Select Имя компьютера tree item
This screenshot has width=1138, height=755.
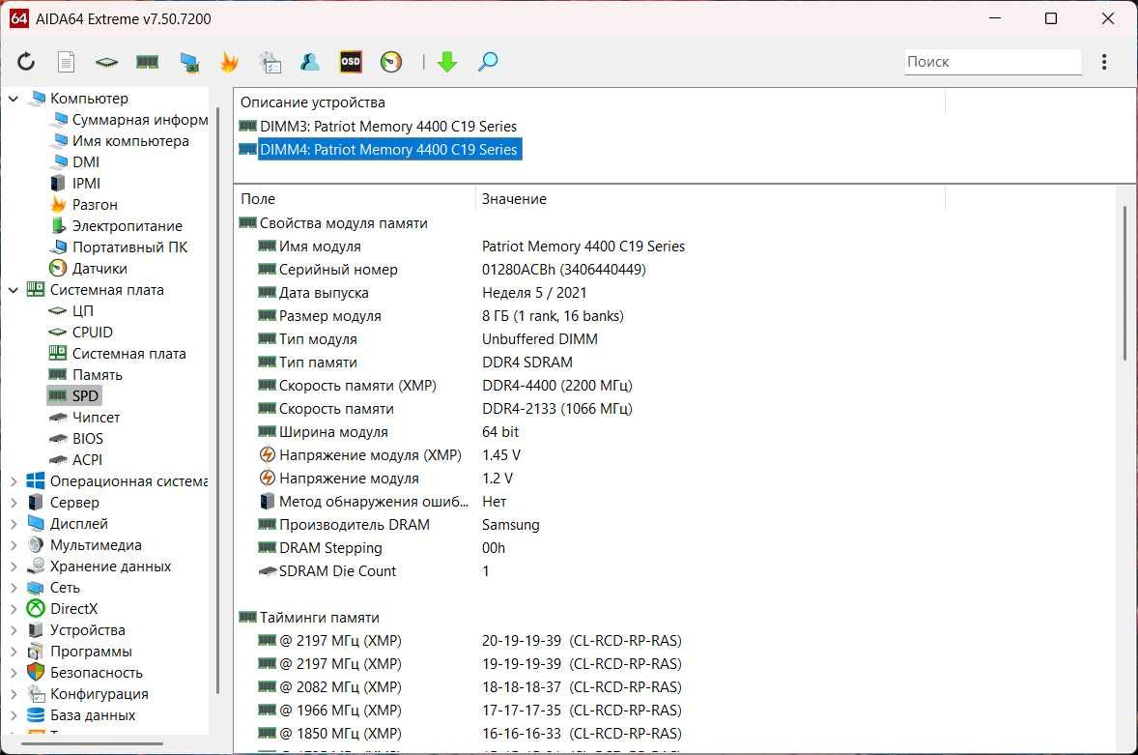(120, 141)
